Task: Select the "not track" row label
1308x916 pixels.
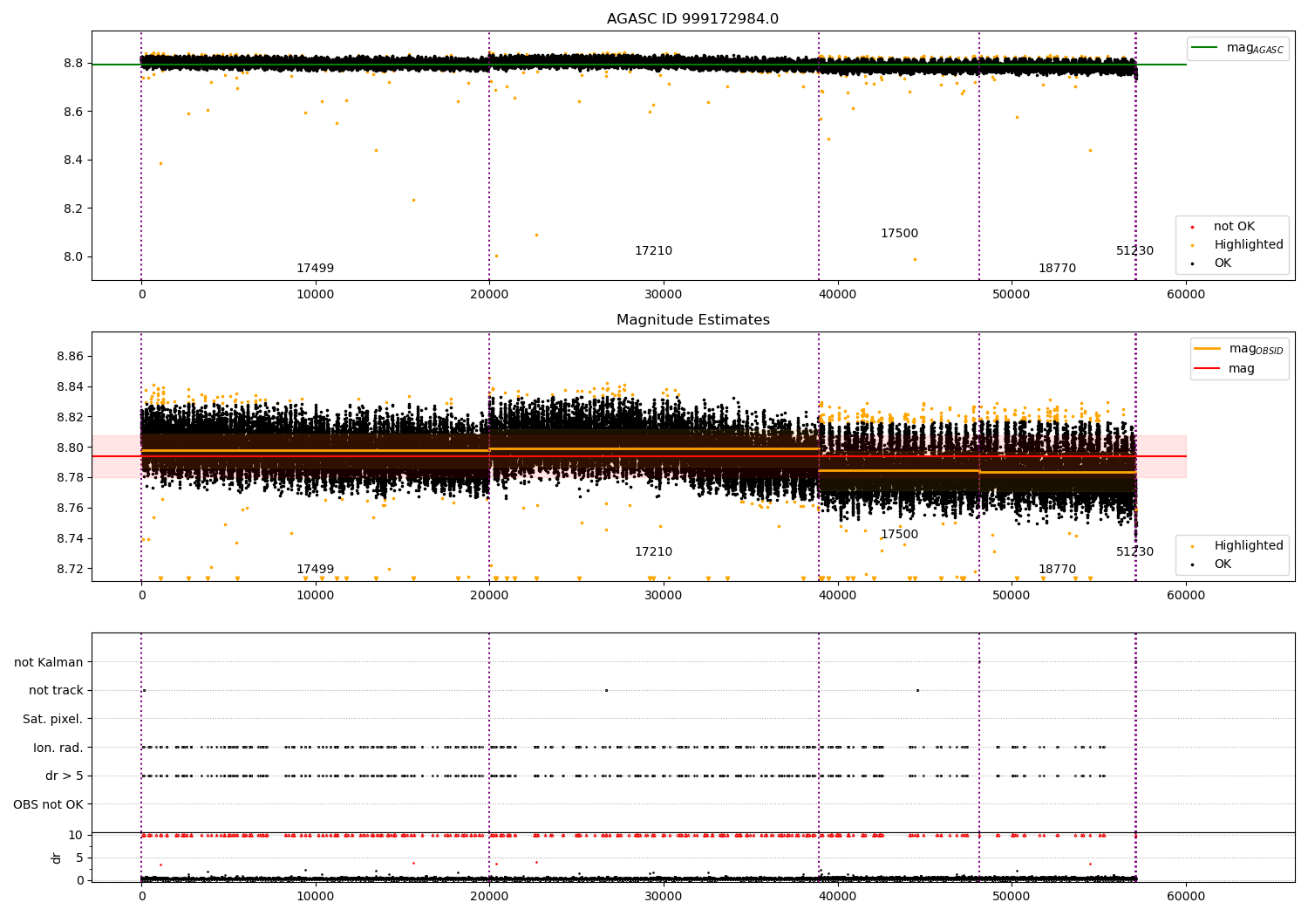Action: point(56,691)
